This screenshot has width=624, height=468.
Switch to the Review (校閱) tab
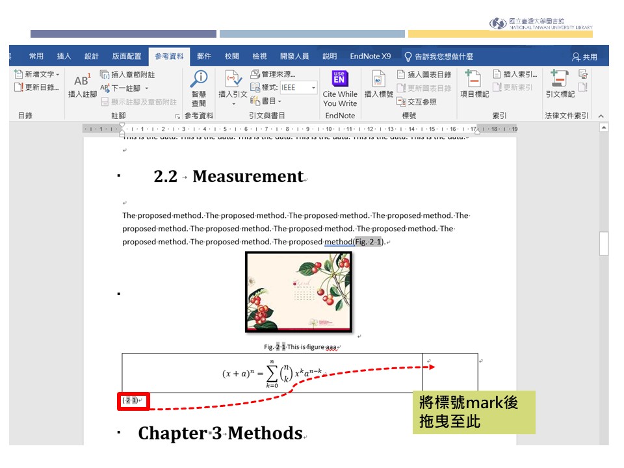coord(232,57)
